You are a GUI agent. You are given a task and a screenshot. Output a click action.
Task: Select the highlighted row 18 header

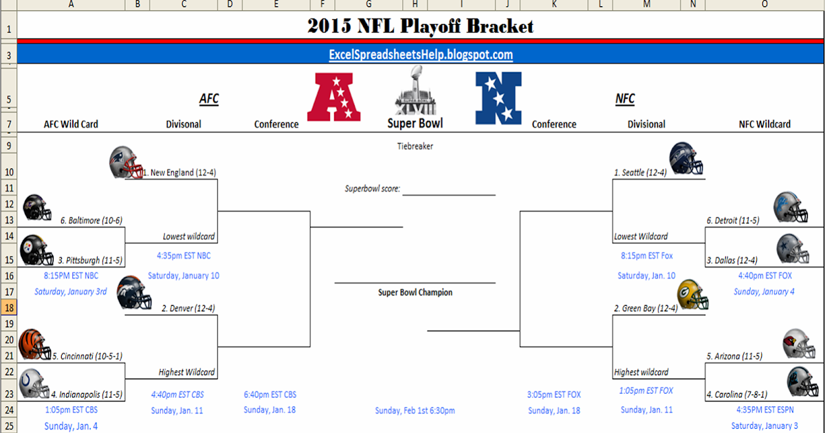(8, 308)
